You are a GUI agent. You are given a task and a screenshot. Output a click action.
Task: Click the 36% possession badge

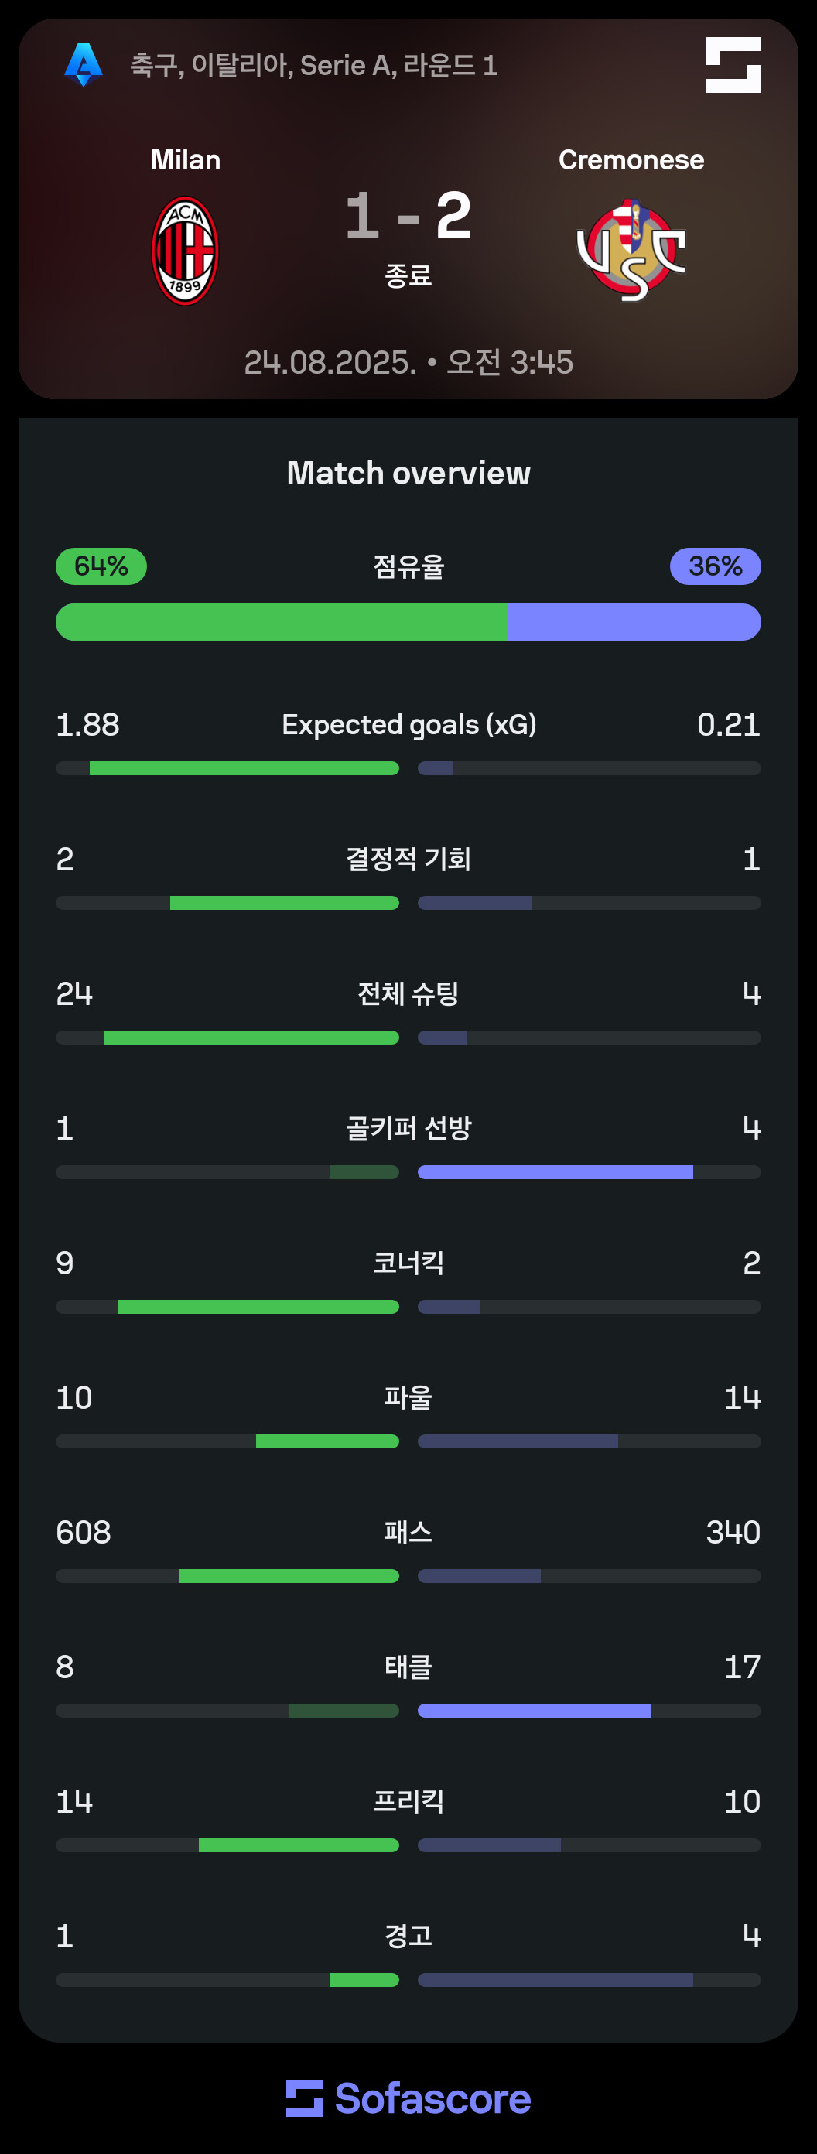click(x=715, y=566)
